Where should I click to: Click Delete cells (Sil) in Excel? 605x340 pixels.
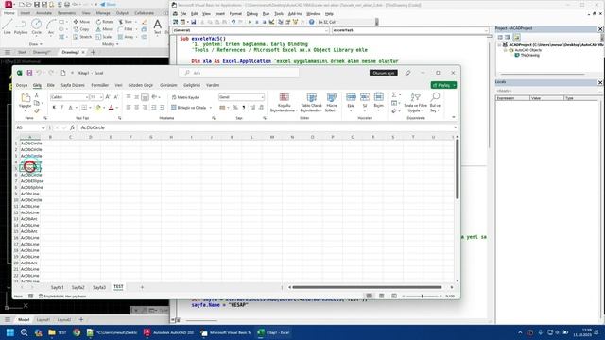(x=365, y=103)
